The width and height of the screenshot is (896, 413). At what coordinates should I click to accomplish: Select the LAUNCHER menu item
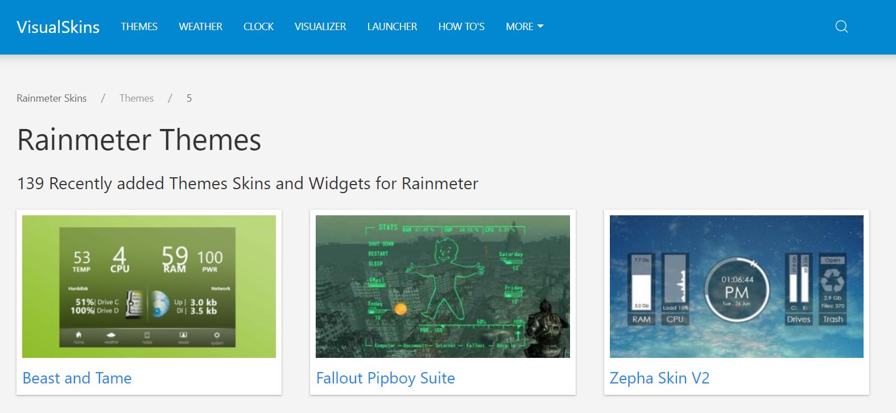392,27
